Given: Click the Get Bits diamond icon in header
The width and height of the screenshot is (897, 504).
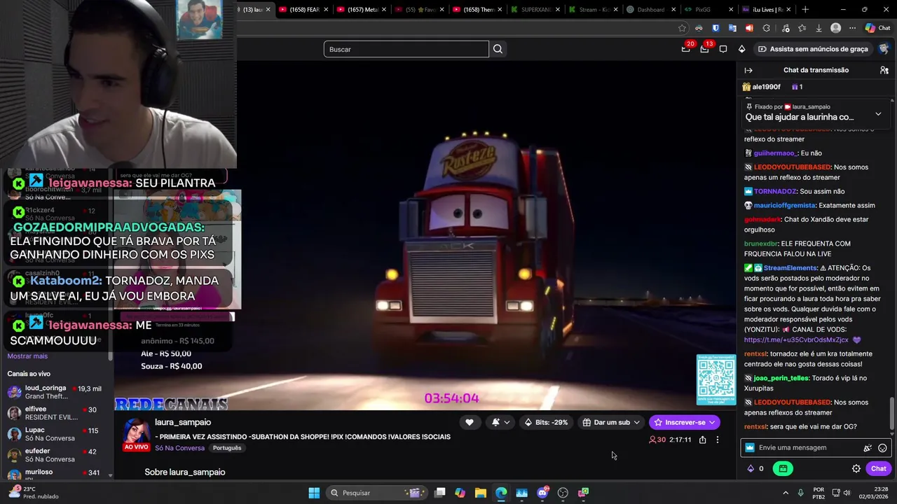Looking at the screenshot, I should (x=741, y=49).
